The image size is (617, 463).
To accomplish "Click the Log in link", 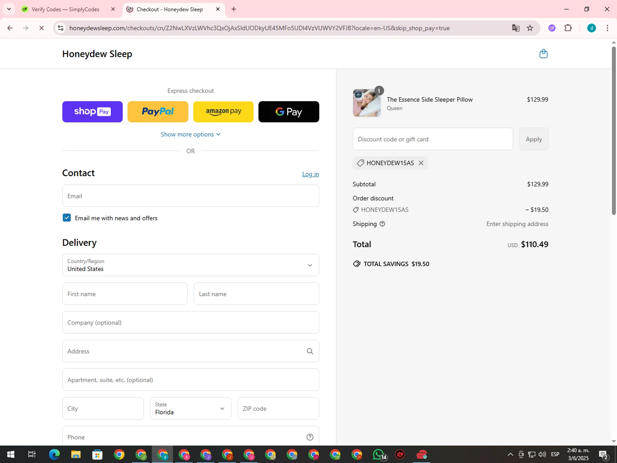I will (x=311, y=174).
